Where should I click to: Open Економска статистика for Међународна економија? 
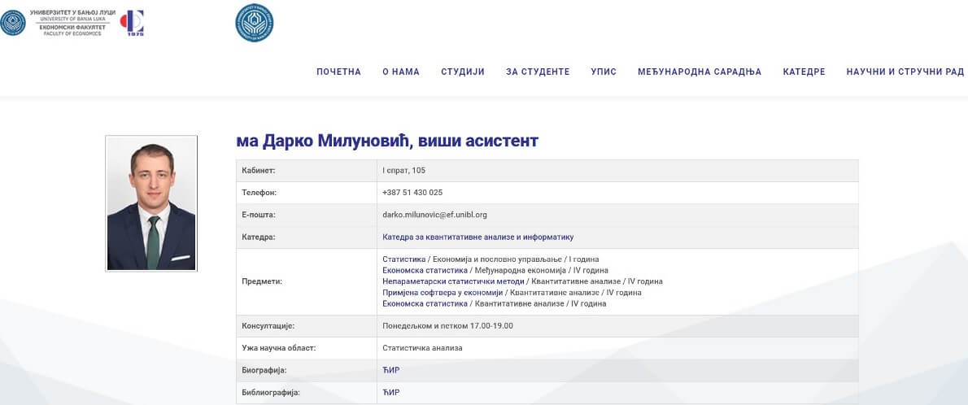tap(425, 270)
